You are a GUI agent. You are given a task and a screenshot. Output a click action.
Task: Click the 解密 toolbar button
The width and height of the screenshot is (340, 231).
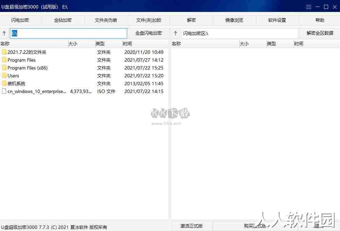click(191, 20)
